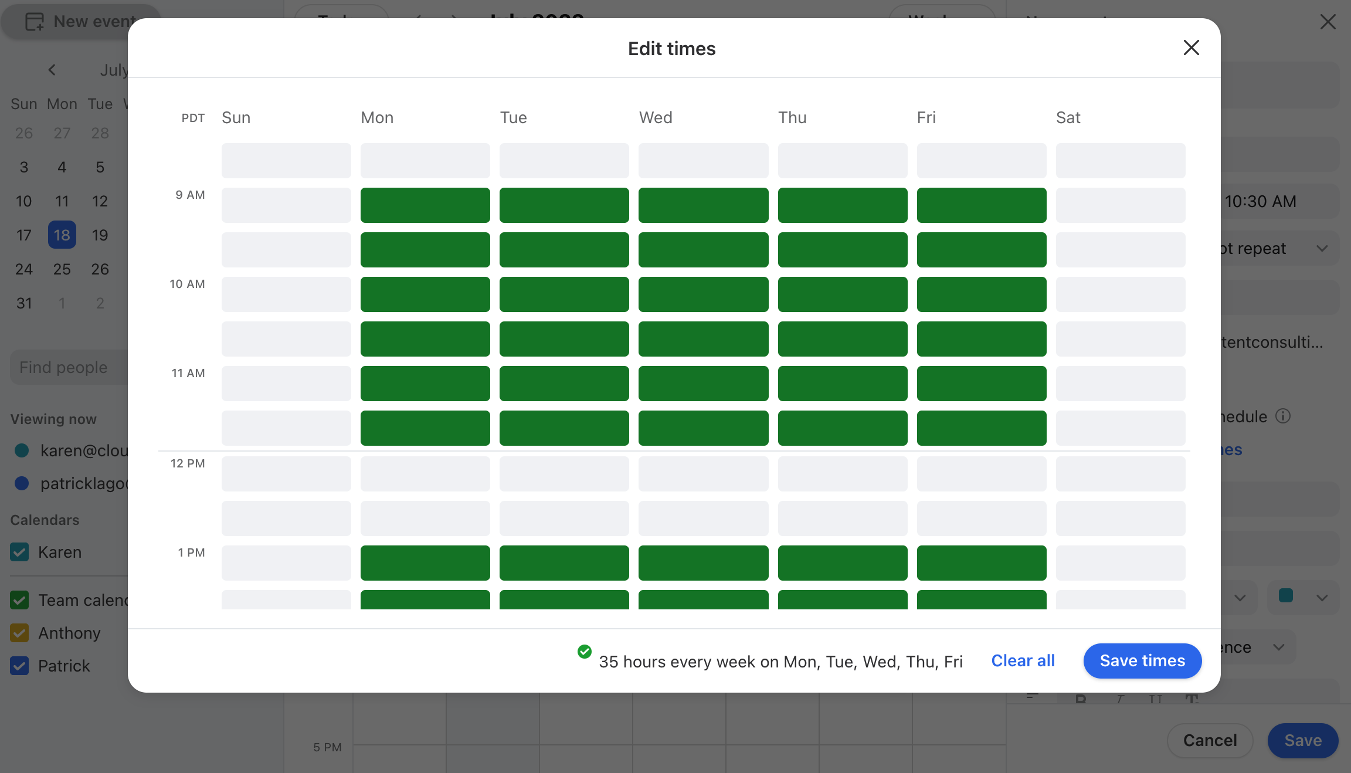The height and width of the screenshot is (773, 1351).
Task: Click the schedule info icon
Action: tap(1283, 416)
